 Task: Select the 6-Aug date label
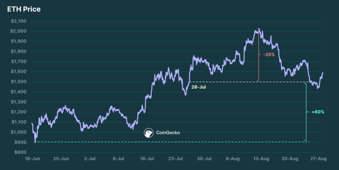233,159
